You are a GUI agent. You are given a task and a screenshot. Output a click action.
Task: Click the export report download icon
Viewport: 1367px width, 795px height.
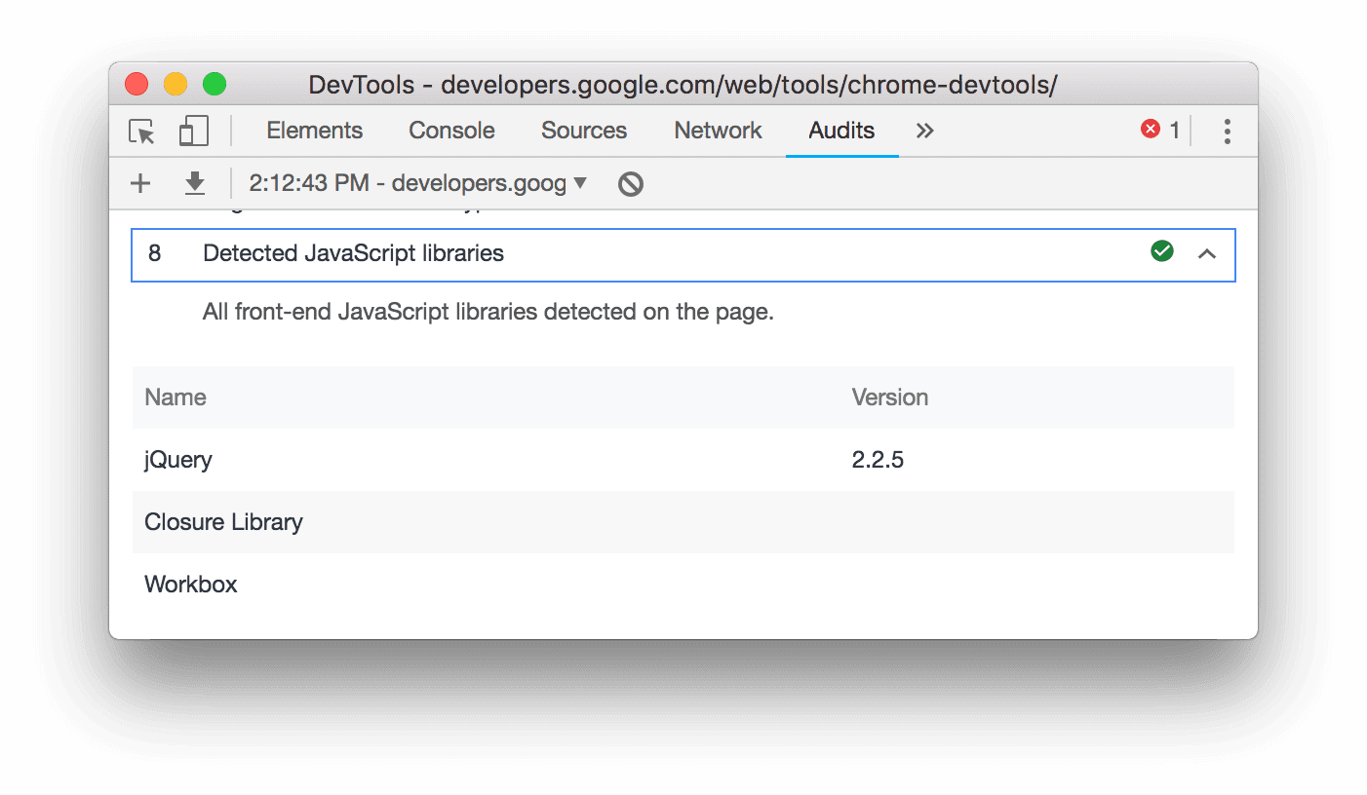pos(194,182)
